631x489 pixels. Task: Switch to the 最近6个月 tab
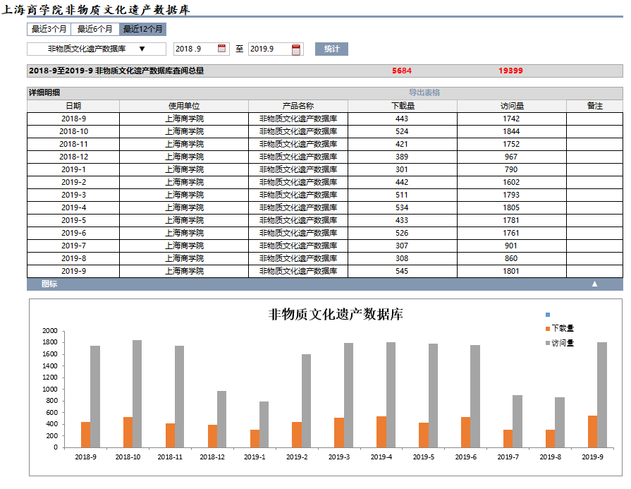tap(95, 29)
